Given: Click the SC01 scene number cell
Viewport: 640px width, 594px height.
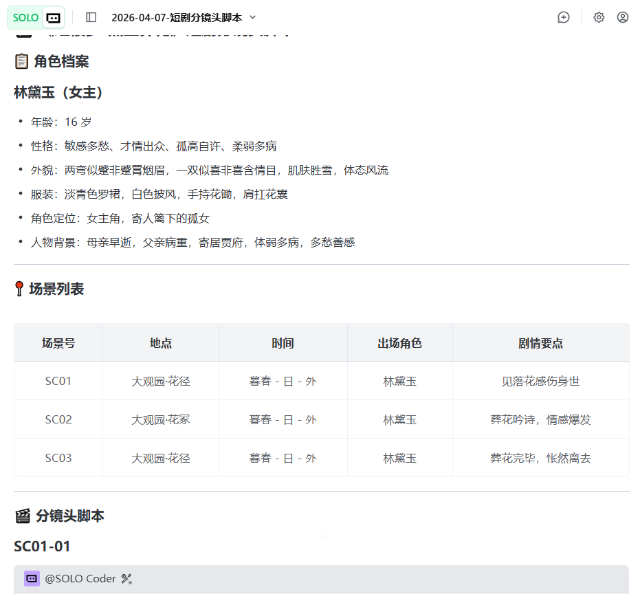Looking at the screenshot, I should (x=58, y=381).
